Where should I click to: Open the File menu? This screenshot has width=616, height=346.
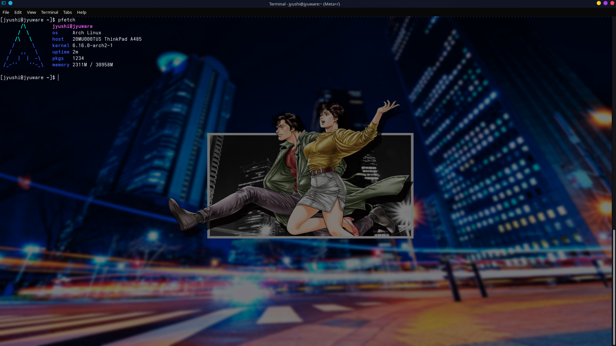click(x=6, y=12)
